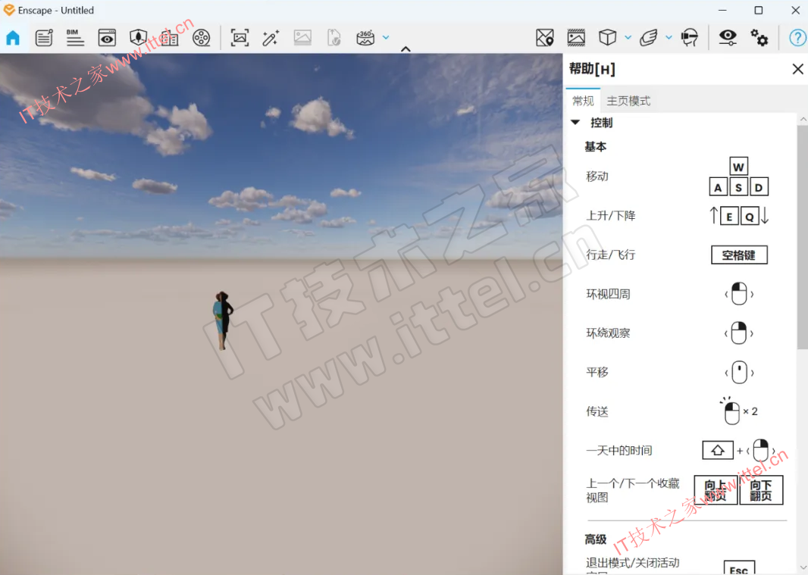Click the 行走/飞行 label

611,255
